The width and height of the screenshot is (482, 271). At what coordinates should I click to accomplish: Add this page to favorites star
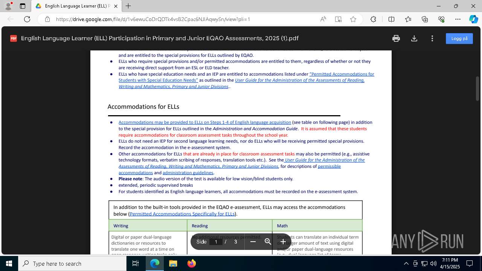pyautogui.click(x=353, y=19)
